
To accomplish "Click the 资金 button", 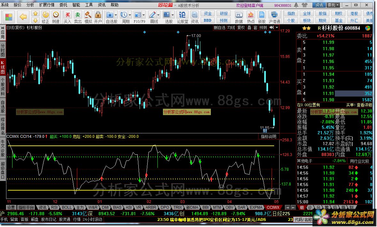I will point(208,13).
